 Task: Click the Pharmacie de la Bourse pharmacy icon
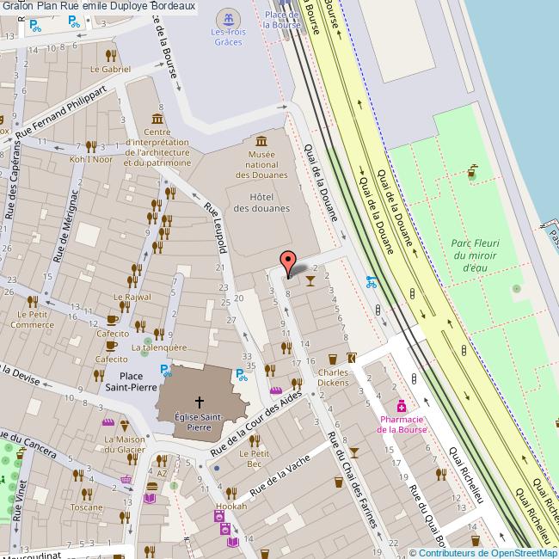(400, 406)
